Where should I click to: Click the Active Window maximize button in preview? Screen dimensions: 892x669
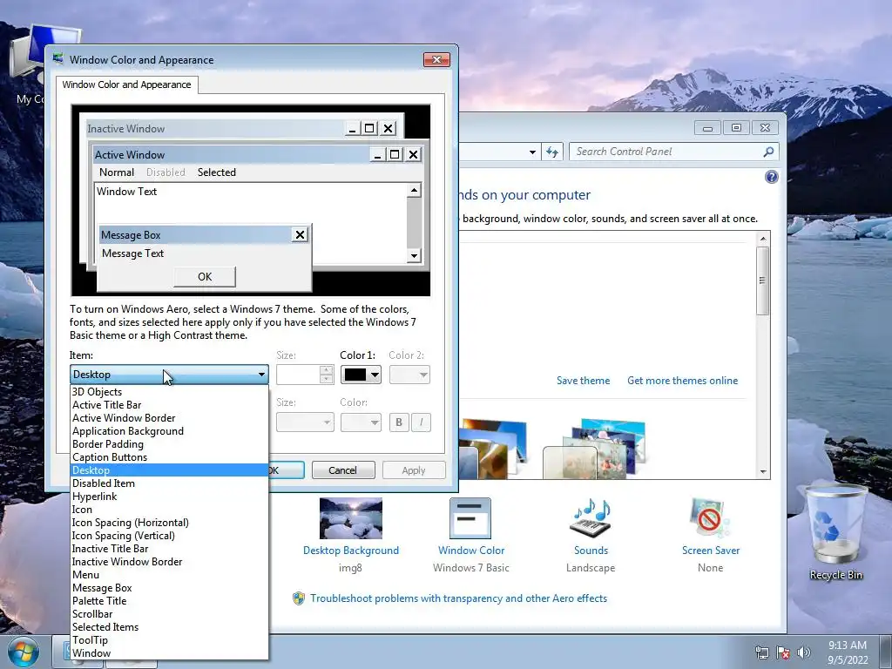tap(395, 154)
